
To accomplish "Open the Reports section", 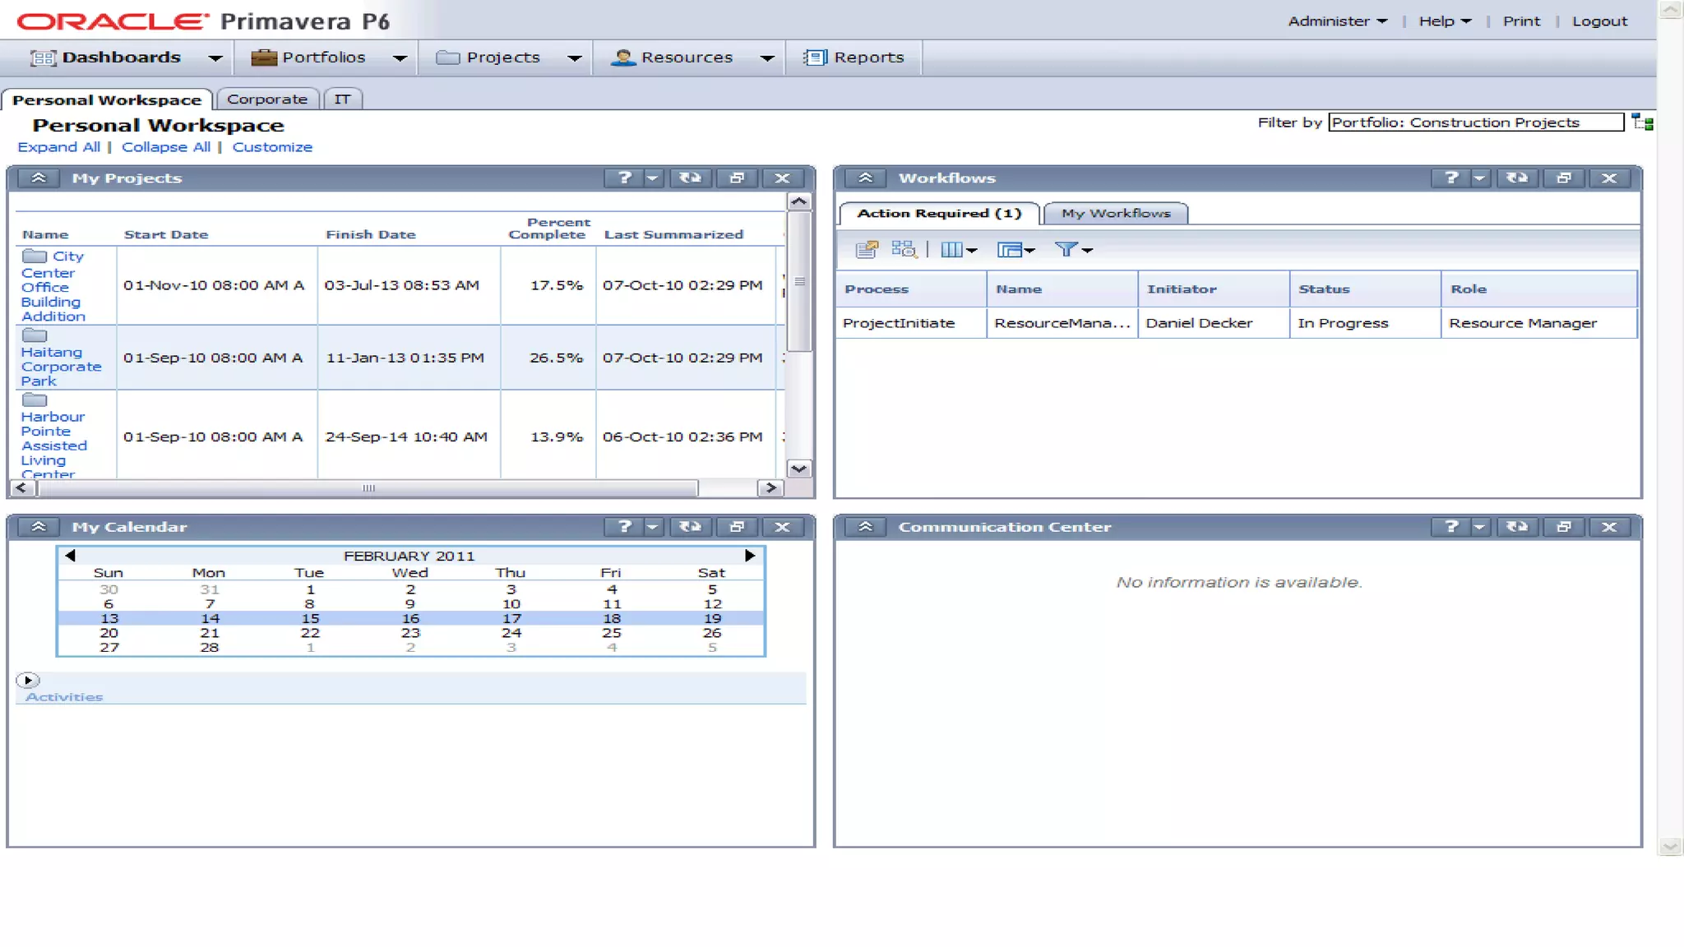I will 854,58.
